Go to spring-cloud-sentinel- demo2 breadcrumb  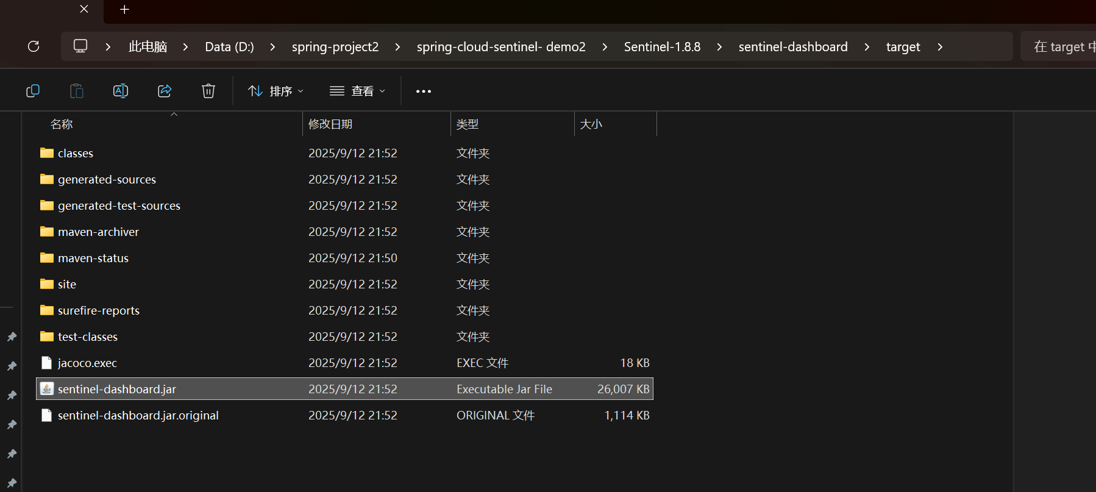tap(501, 47)
